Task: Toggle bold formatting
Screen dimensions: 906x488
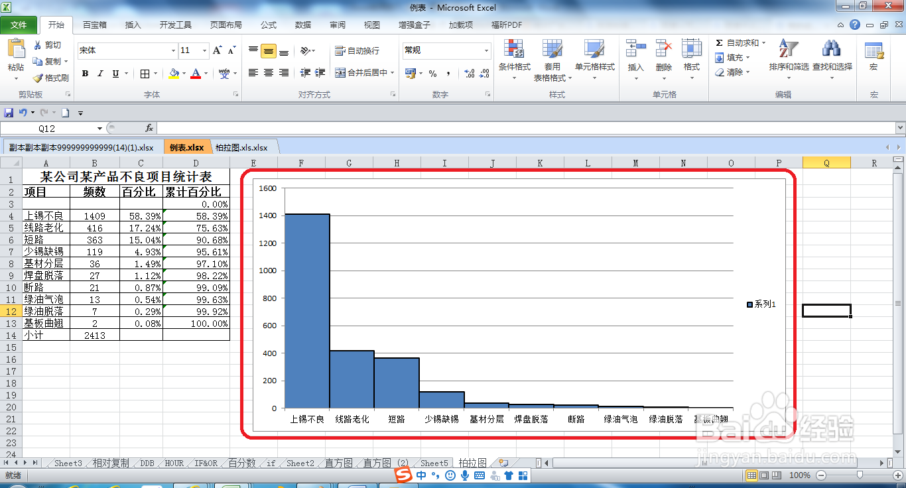Action: 85,74
